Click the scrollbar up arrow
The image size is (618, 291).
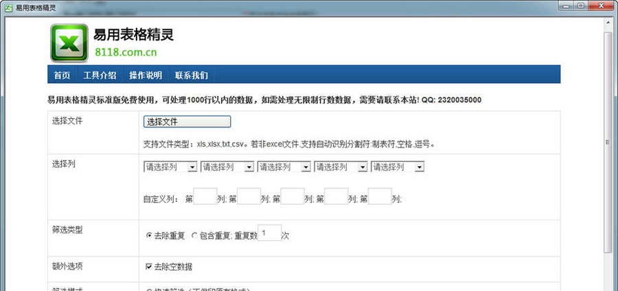point(608,24)
